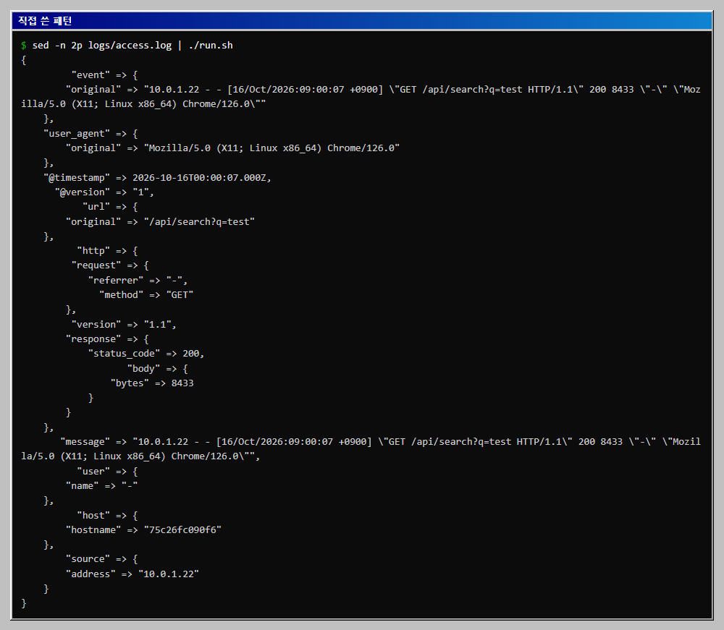Click the http version value "1.1"

pyautogui.click(x=157, y=325)
